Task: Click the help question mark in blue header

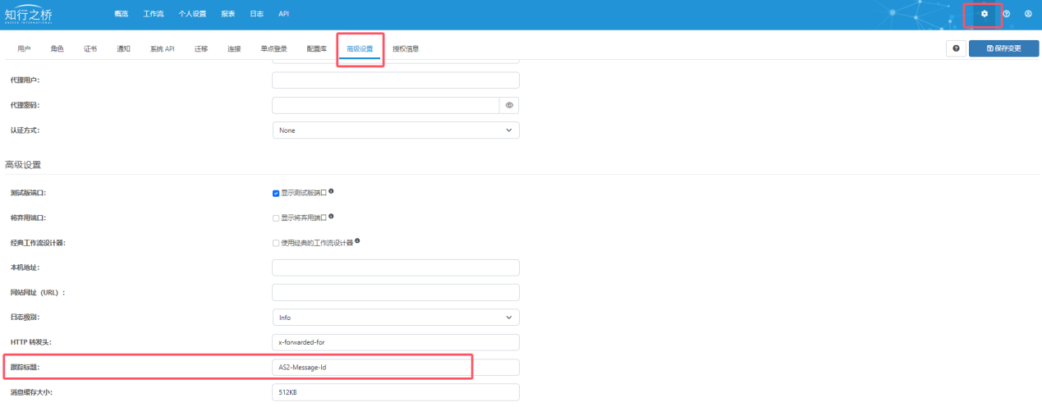Action: click(1006, 14)
